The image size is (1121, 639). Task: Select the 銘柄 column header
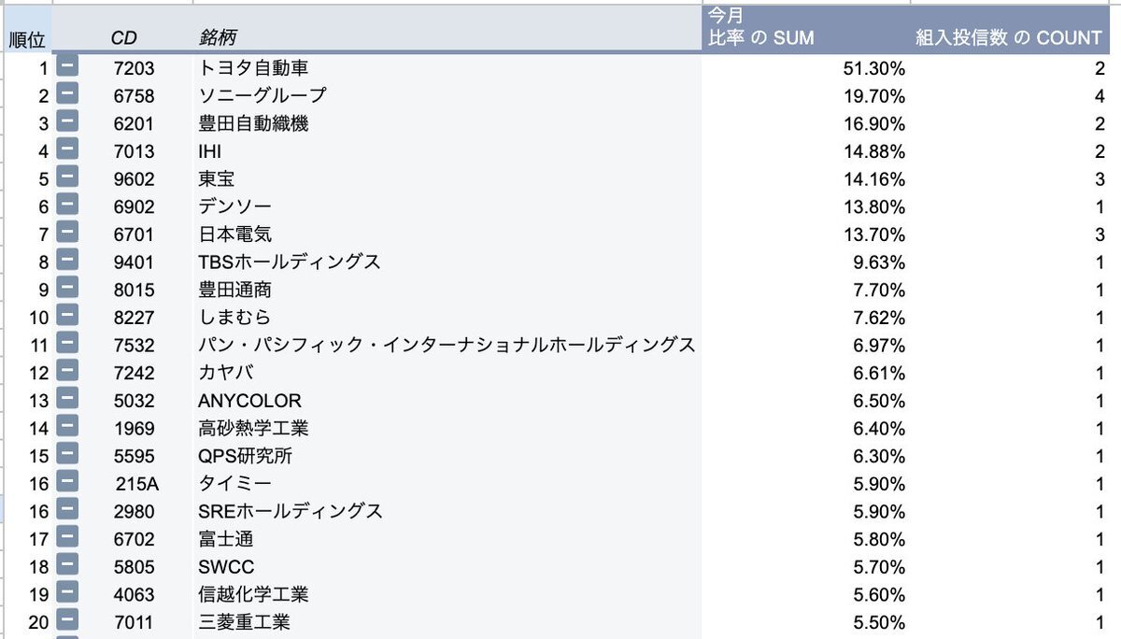[x=217, y=37]
